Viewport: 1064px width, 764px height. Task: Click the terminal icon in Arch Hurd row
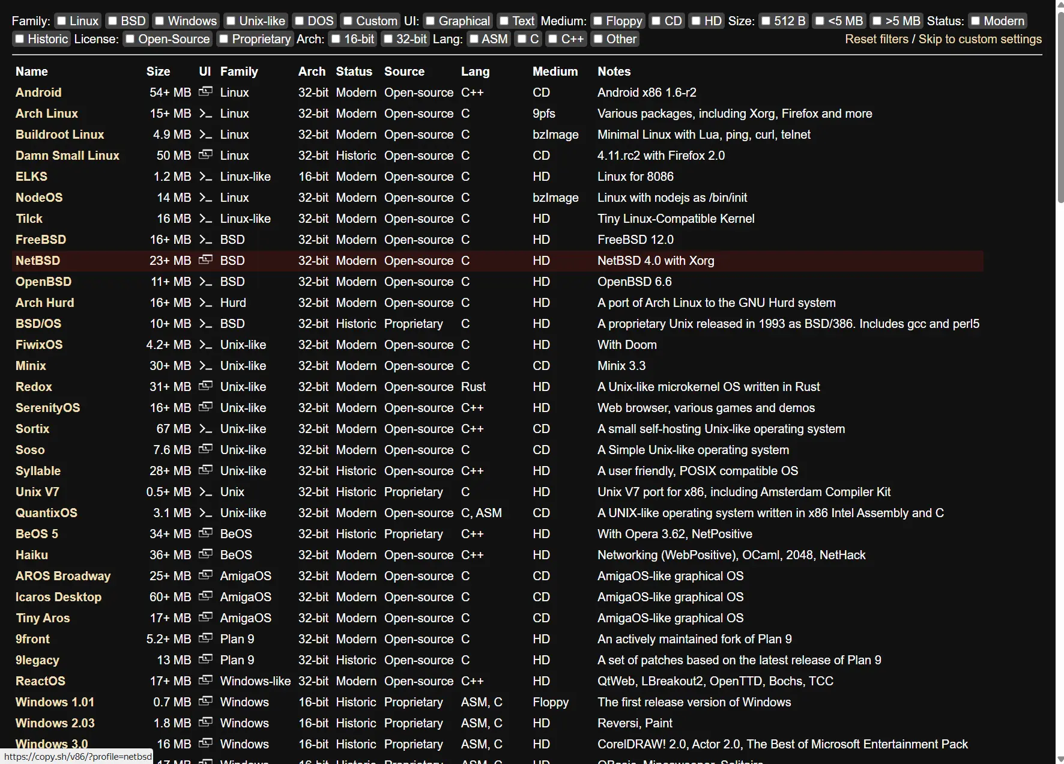[205, 303]
